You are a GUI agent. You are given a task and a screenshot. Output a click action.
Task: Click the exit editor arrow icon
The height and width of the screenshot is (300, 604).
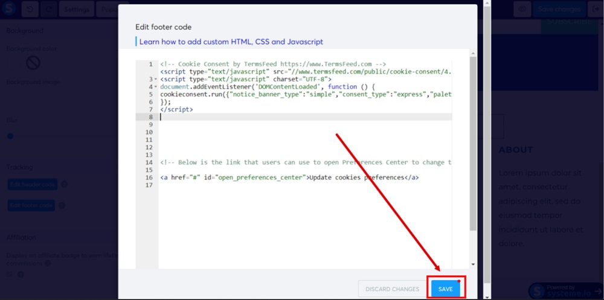pos(595,9)
